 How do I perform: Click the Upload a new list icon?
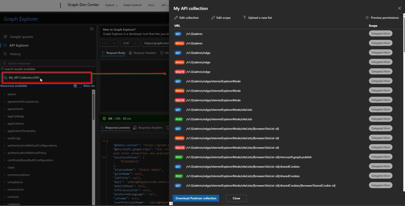coord(245,17)
